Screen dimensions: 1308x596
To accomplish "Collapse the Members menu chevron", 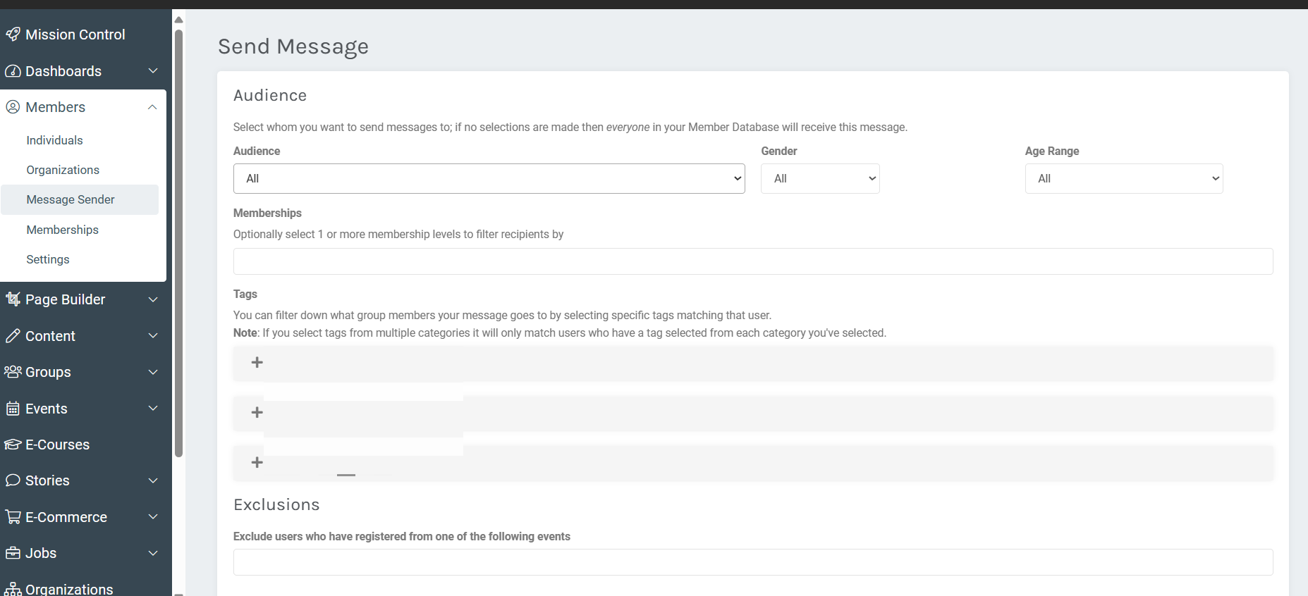I will [x=152, y=107].
